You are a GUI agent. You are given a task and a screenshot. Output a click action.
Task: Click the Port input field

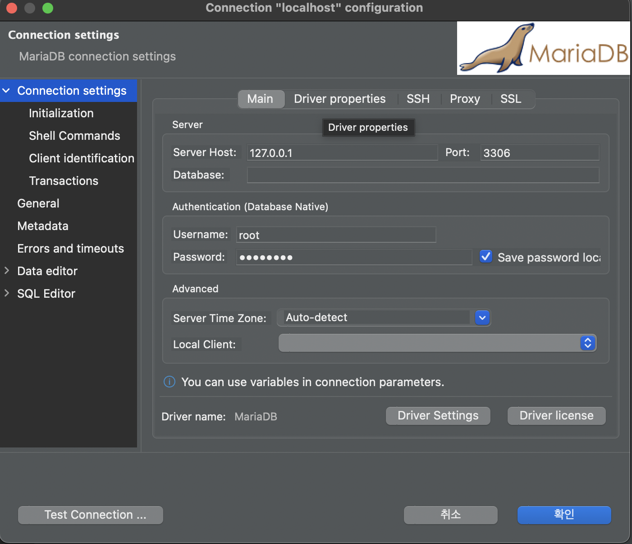pyautogui.click(x=540, y=152)
